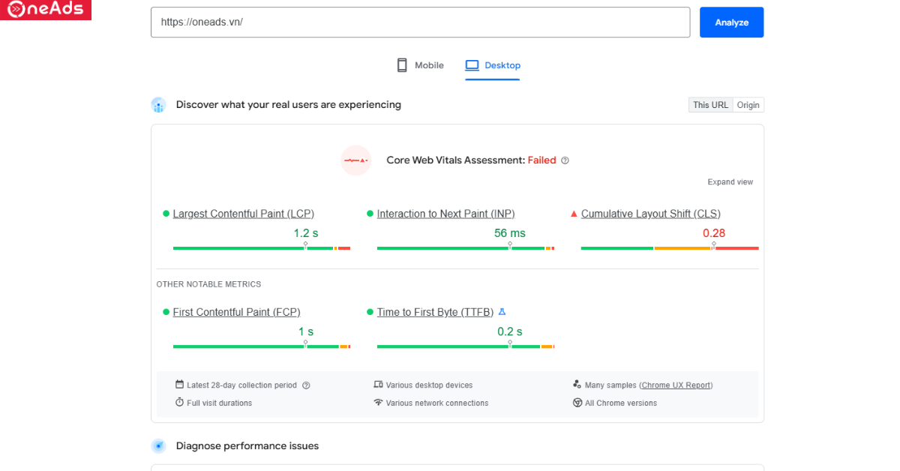Click the Analyze button
900x471 pixels.
tap(732, 22)
